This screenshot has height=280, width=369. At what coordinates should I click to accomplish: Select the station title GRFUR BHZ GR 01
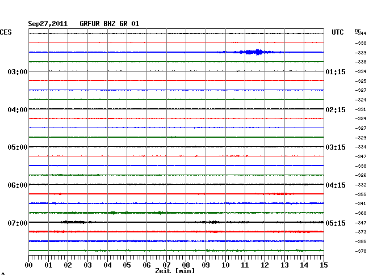pos(110,24)
